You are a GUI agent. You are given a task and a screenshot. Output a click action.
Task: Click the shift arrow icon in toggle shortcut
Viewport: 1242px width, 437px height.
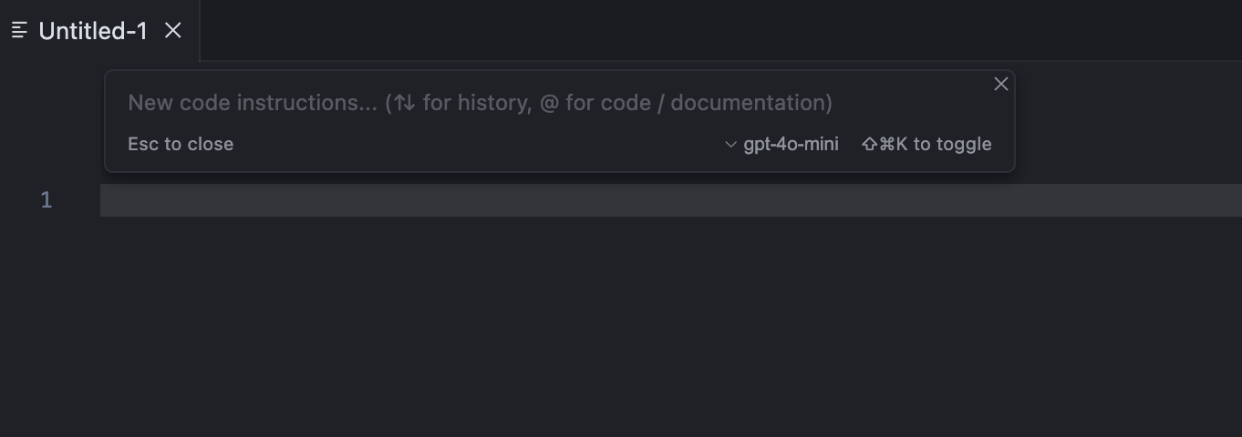pyautogui.click(x=869, y=144)
